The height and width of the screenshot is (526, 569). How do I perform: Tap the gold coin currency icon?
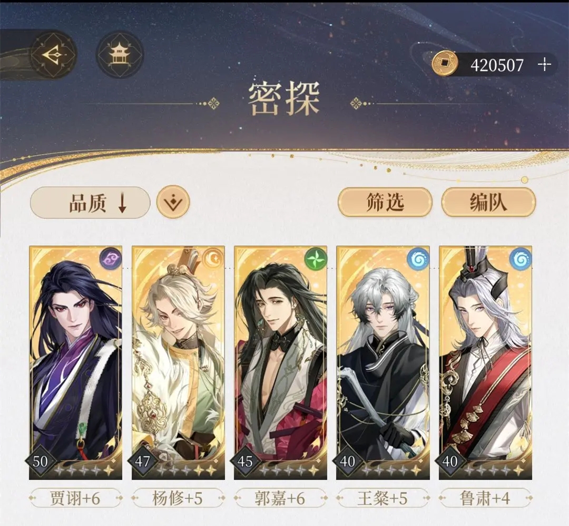[445, 64]
